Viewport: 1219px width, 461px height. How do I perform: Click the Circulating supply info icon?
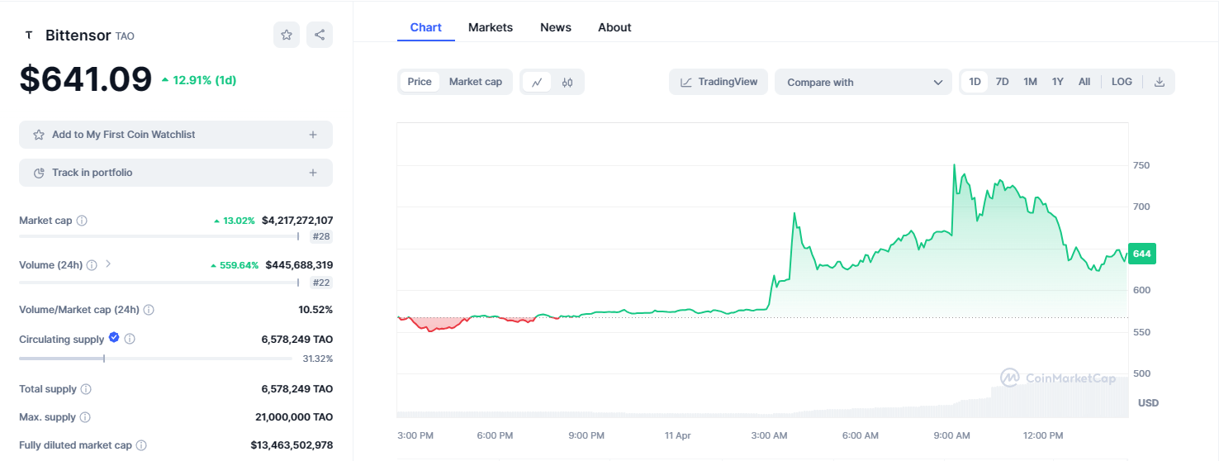pos(130,339)
